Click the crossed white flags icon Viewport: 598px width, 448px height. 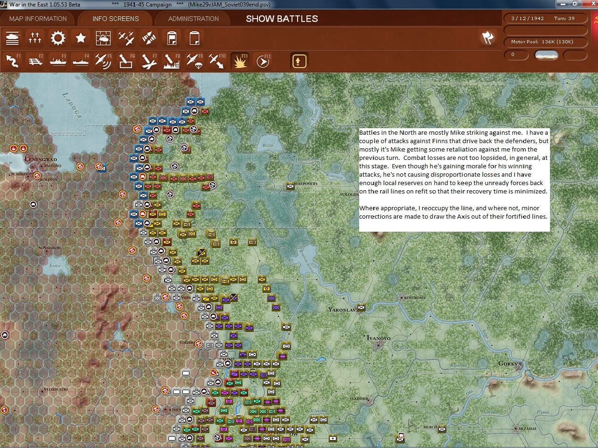click(488, 38)
